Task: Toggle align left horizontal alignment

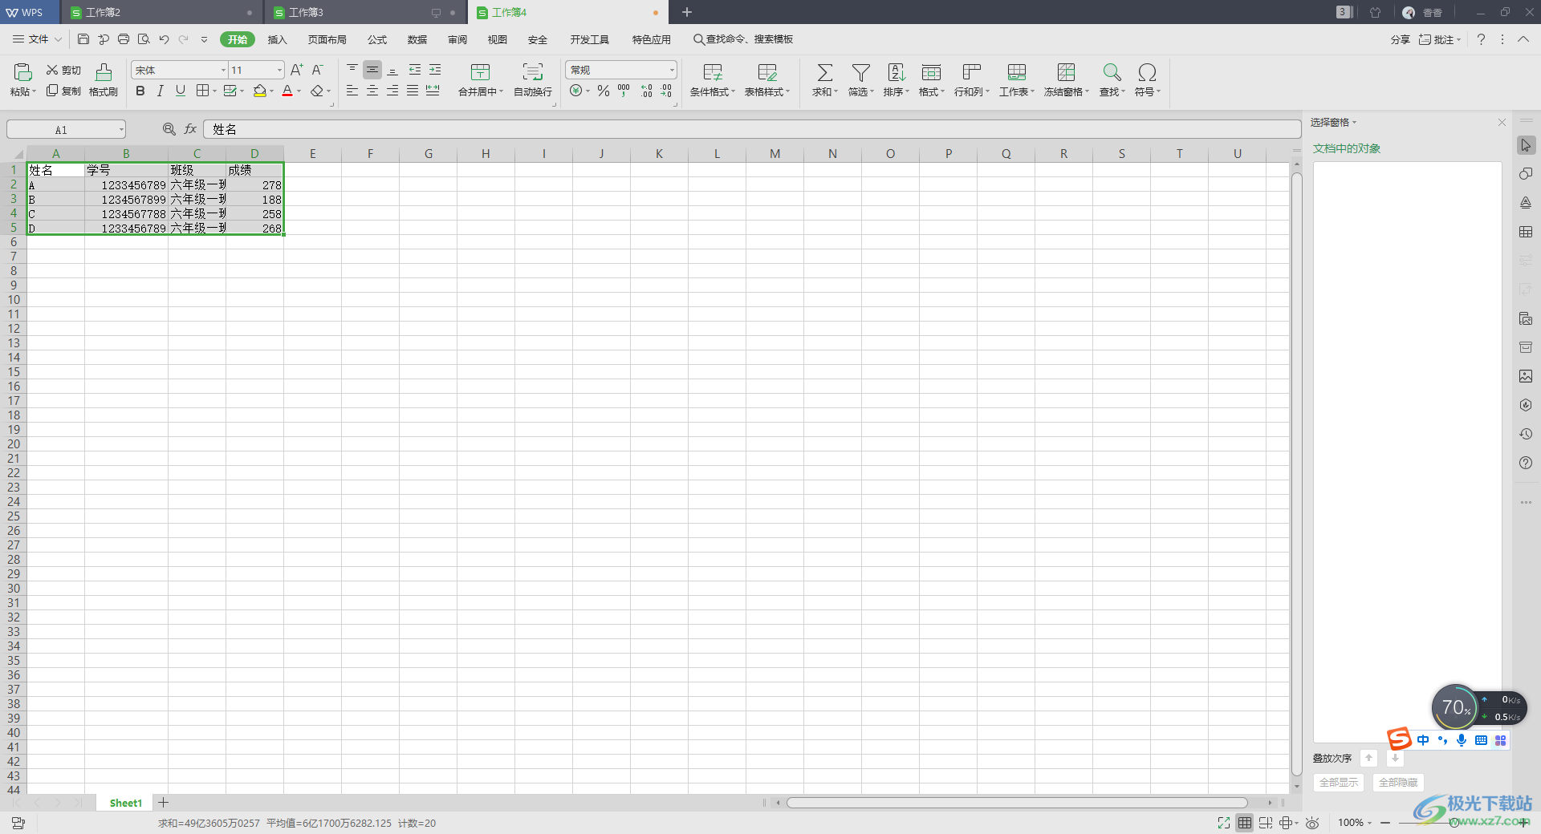Action: click(352, 91)
